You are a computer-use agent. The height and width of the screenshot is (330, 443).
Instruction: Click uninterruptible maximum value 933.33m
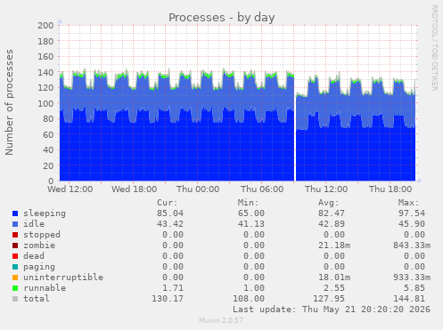click(412, 278)
